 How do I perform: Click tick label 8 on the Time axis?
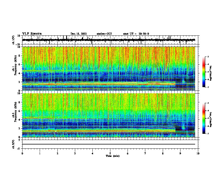point(163,153)
